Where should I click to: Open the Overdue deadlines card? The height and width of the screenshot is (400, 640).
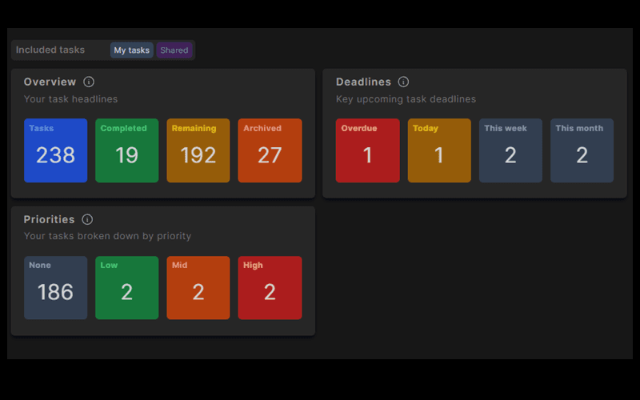tap(368, 150)
